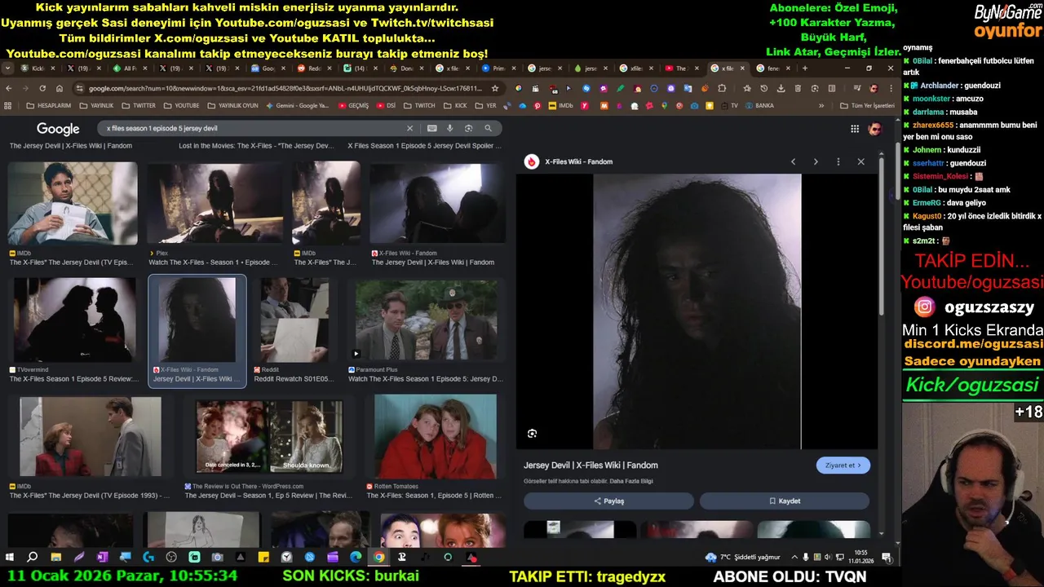Start voice search with microphone icon
Viewport: 1044px width, 587px height.
(449, 128)
